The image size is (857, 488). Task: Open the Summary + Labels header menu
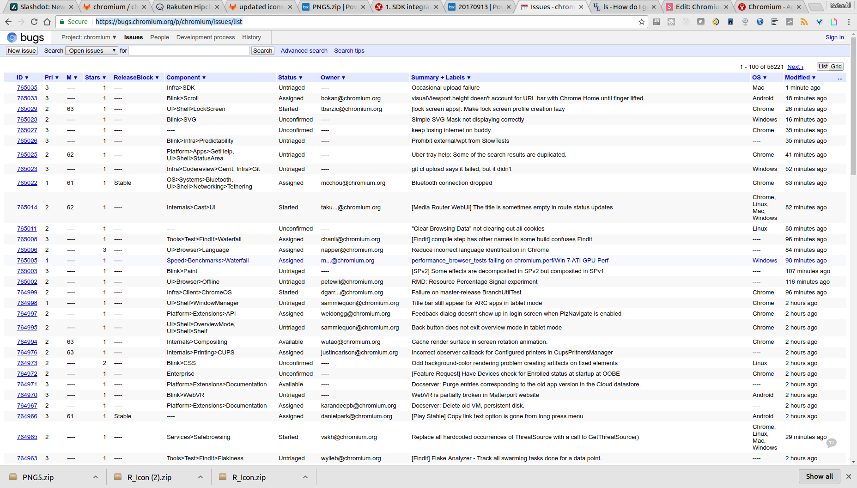(x=441, y=78)
